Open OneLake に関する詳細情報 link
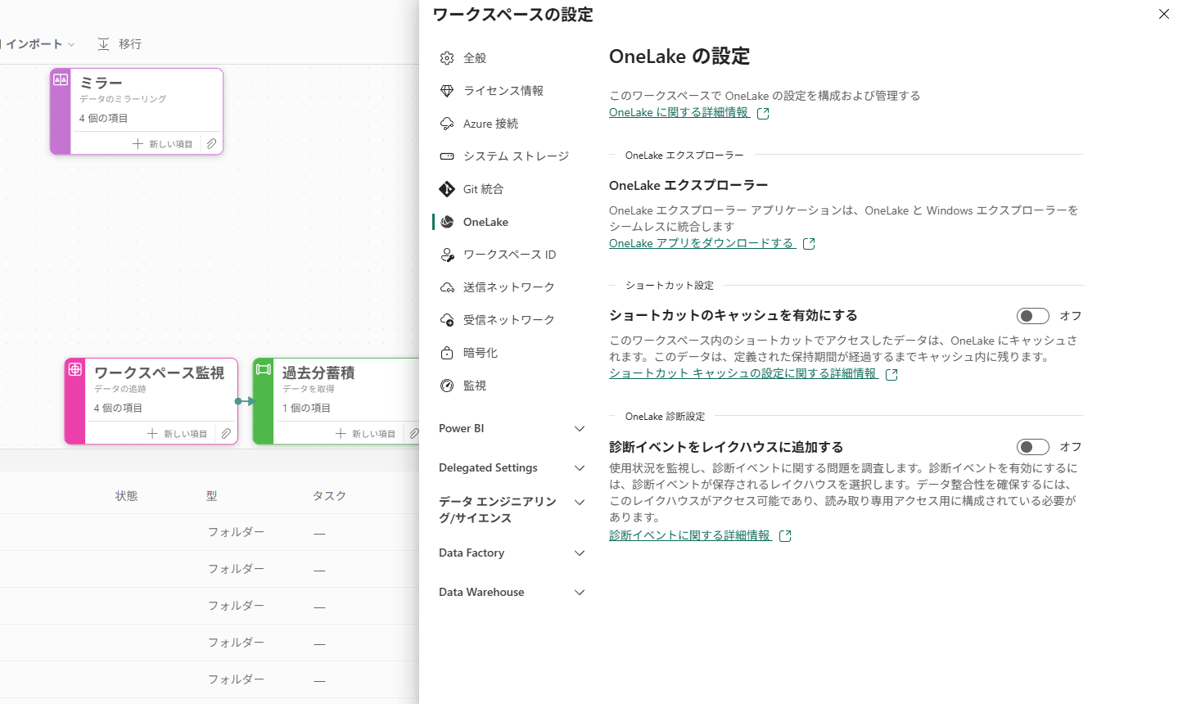This screenshot has height=704, width=1187. 679,113
